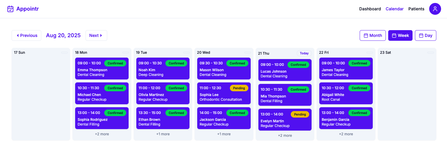Click the Pending badge for Sophia Lee
Viewport: 447px width, 161px height.
pyautogui.click(x=239, y=88)
